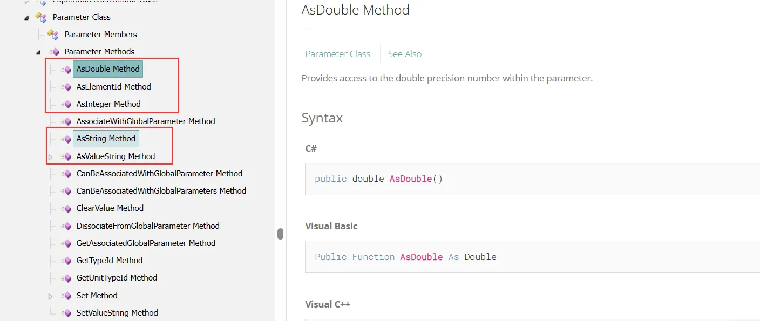760x321 pixels.
Task: Click the icon next to ClearValue Method
Action: pyautogui.click(x=66, y=208)
